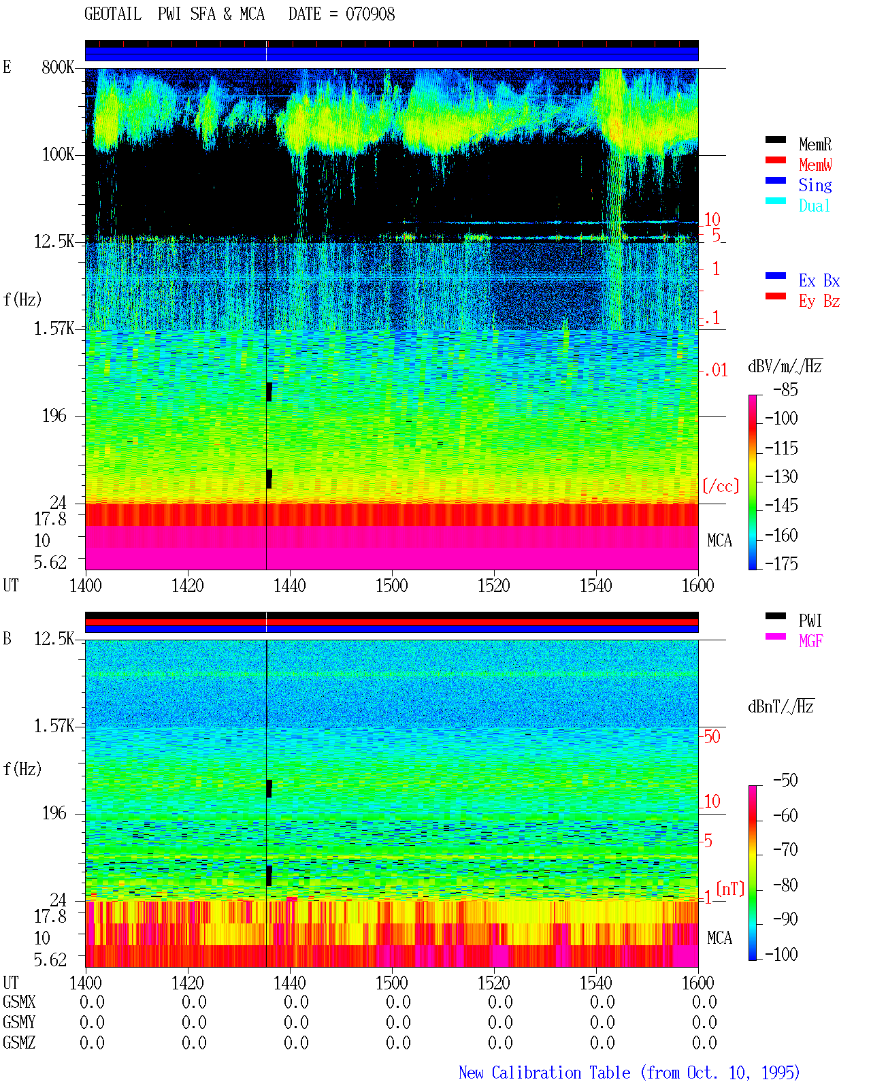Click the red '50' scale label on B panel
871x1084 pixels.
tap(712, 736)
